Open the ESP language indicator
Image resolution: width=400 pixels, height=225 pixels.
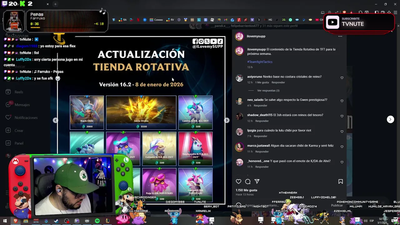tap(372, 221)
